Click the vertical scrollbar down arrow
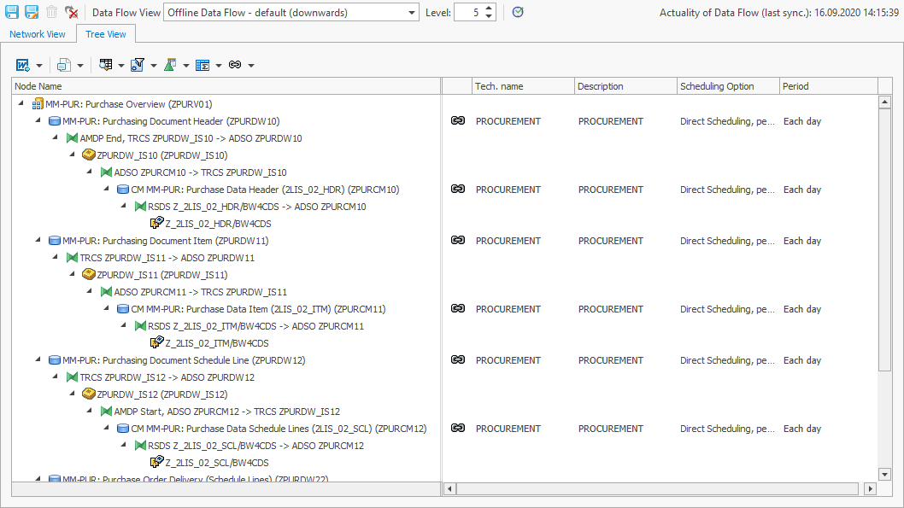 (x=885, y=475)
